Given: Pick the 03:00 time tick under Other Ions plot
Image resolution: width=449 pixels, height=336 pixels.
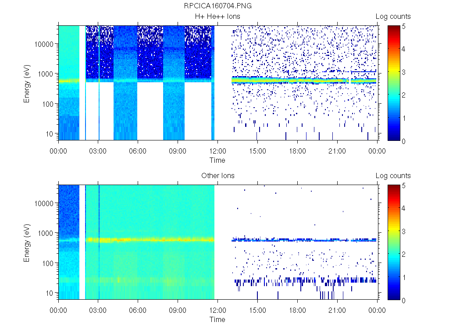Looking at the screenshot, I should point(98,310).
